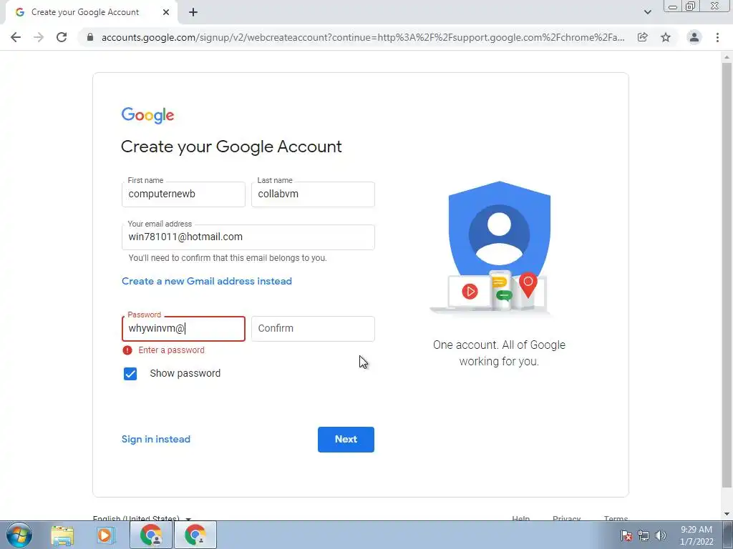Uncheck the Show password checkbox

(130, 374)
